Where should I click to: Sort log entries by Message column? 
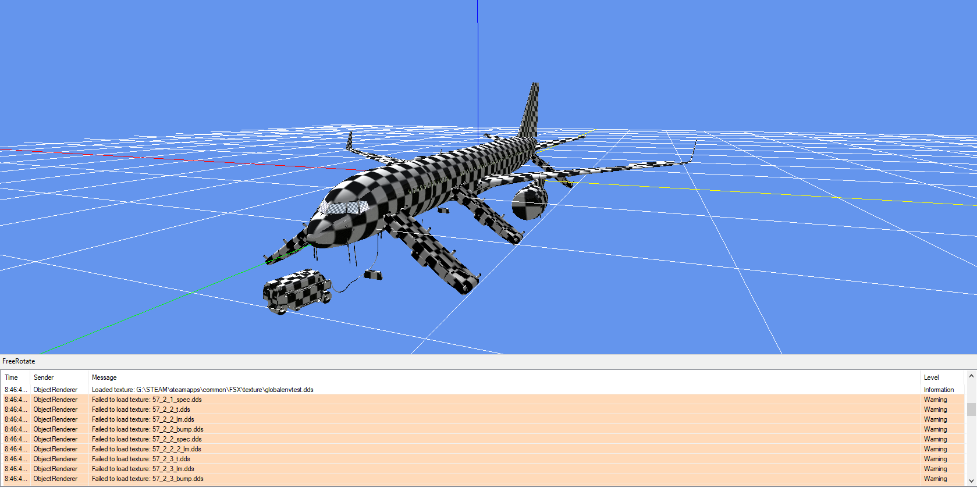click(104, 377)
